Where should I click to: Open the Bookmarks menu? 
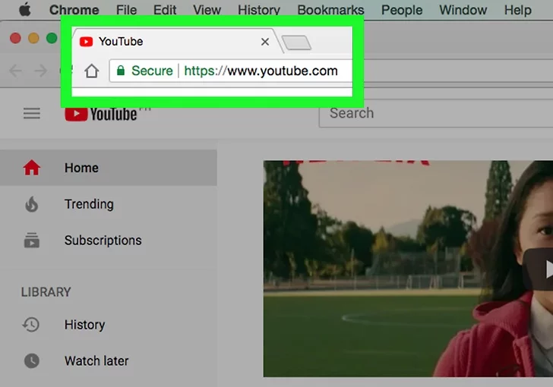330,10
